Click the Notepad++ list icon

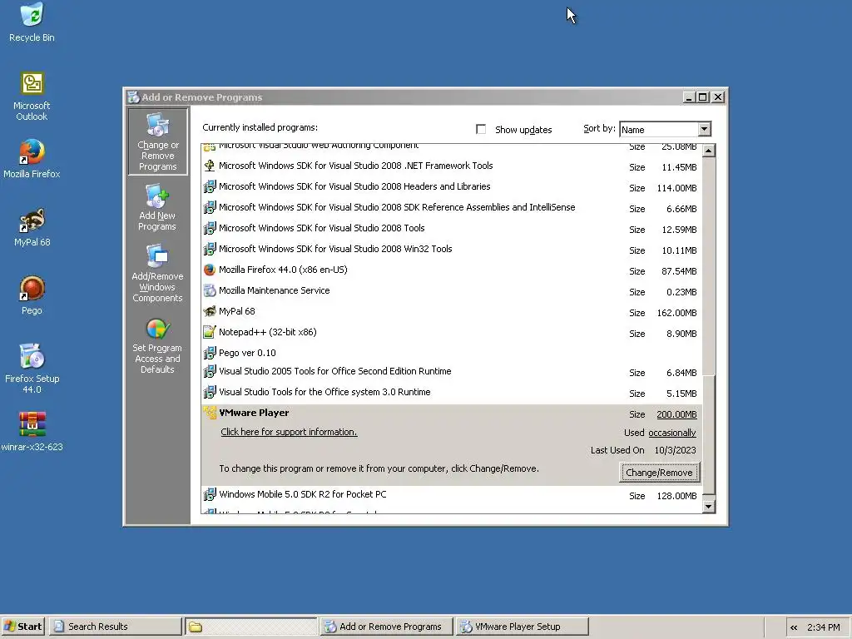tap(209, 332)
